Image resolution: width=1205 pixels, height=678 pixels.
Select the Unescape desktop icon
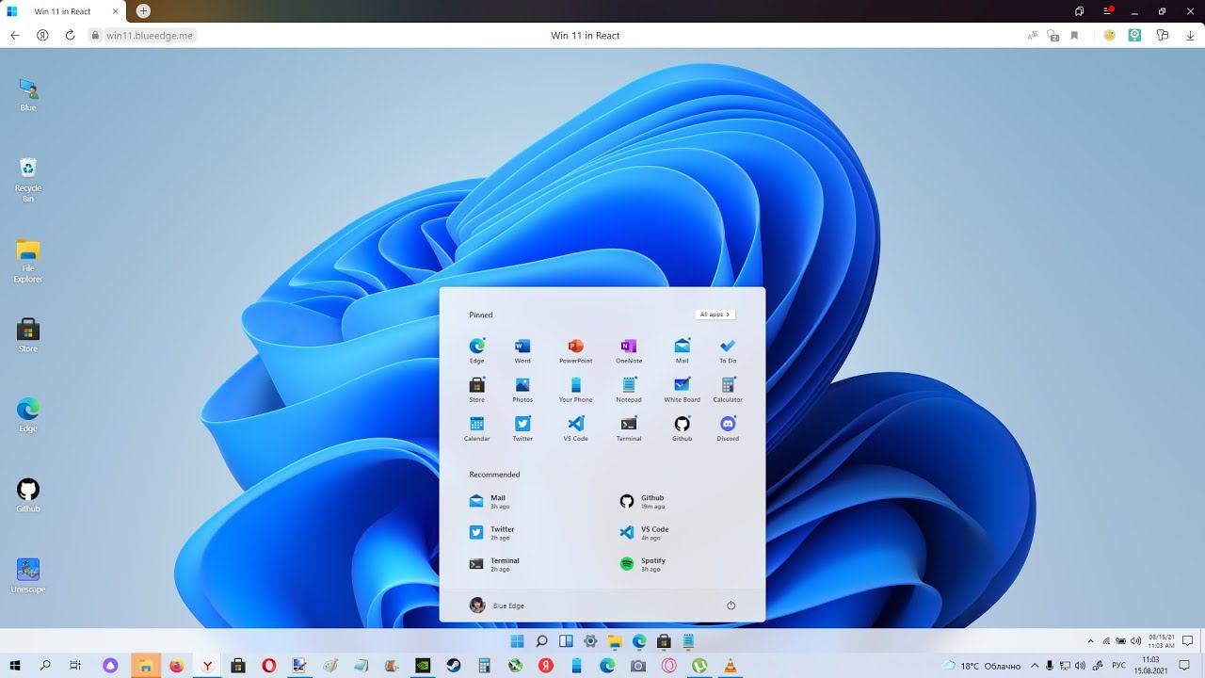tap(28, 576)
